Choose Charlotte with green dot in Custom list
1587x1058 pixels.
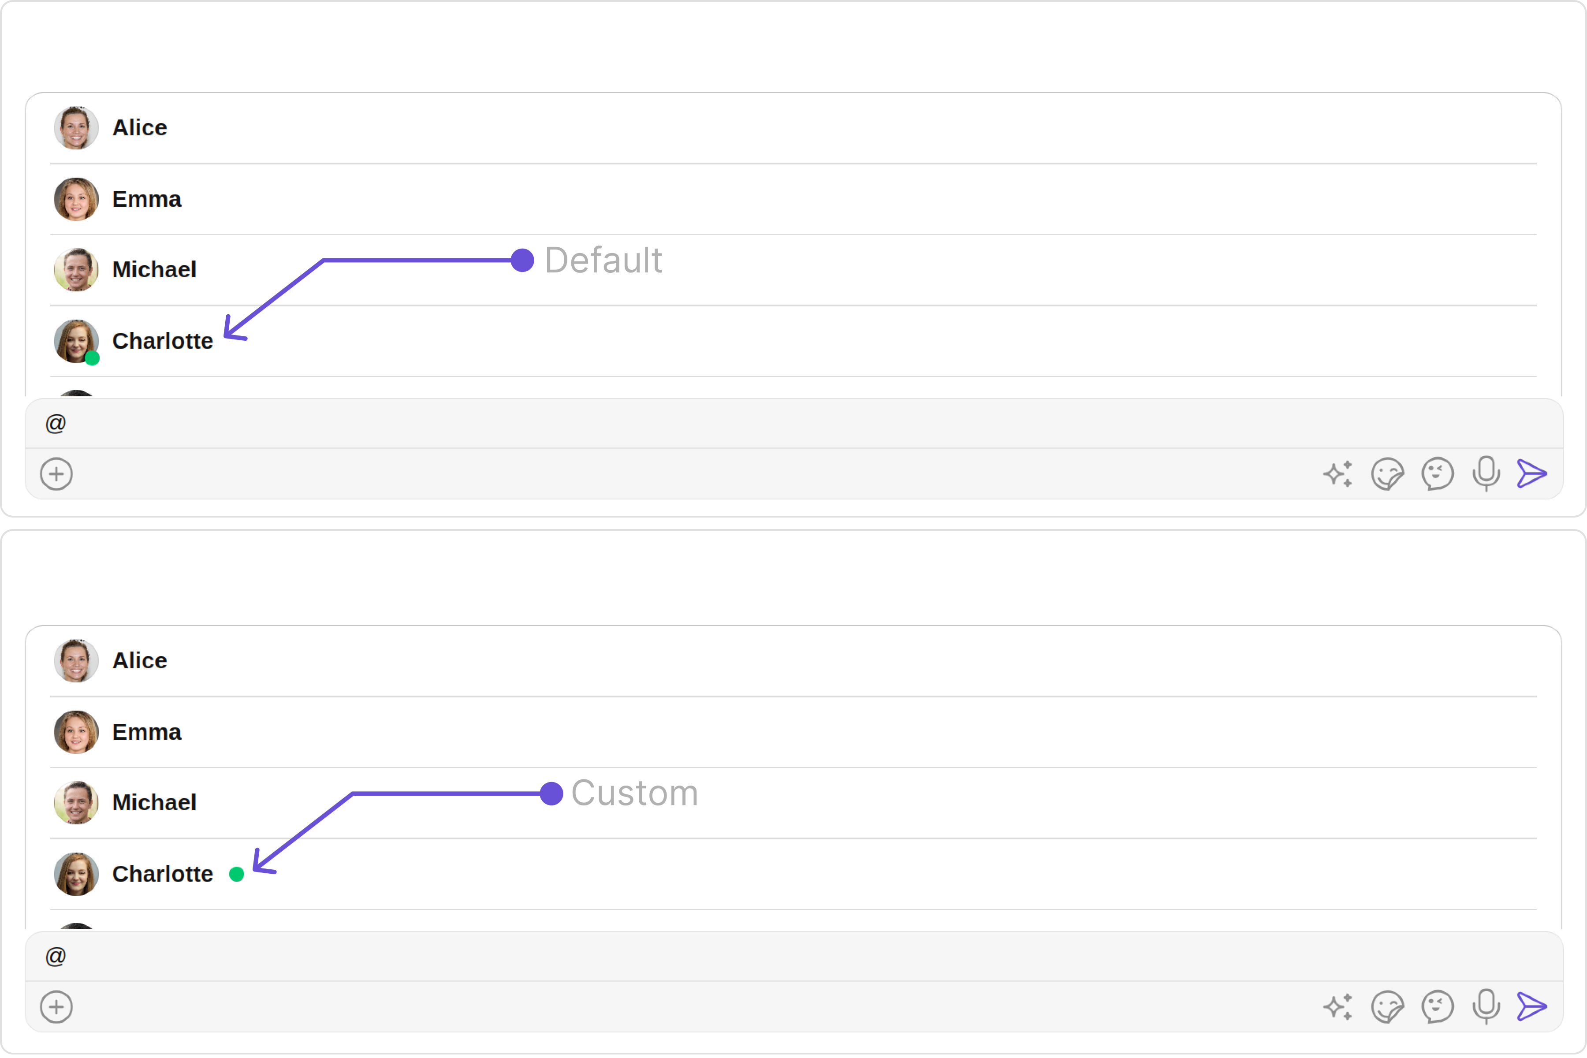click(793, 875)
